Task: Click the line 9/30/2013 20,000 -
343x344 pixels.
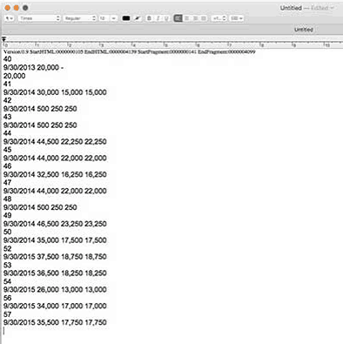Action: click(x=34, y=68)
